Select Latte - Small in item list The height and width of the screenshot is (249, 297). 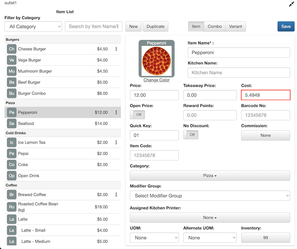click(x=63, y=230)
